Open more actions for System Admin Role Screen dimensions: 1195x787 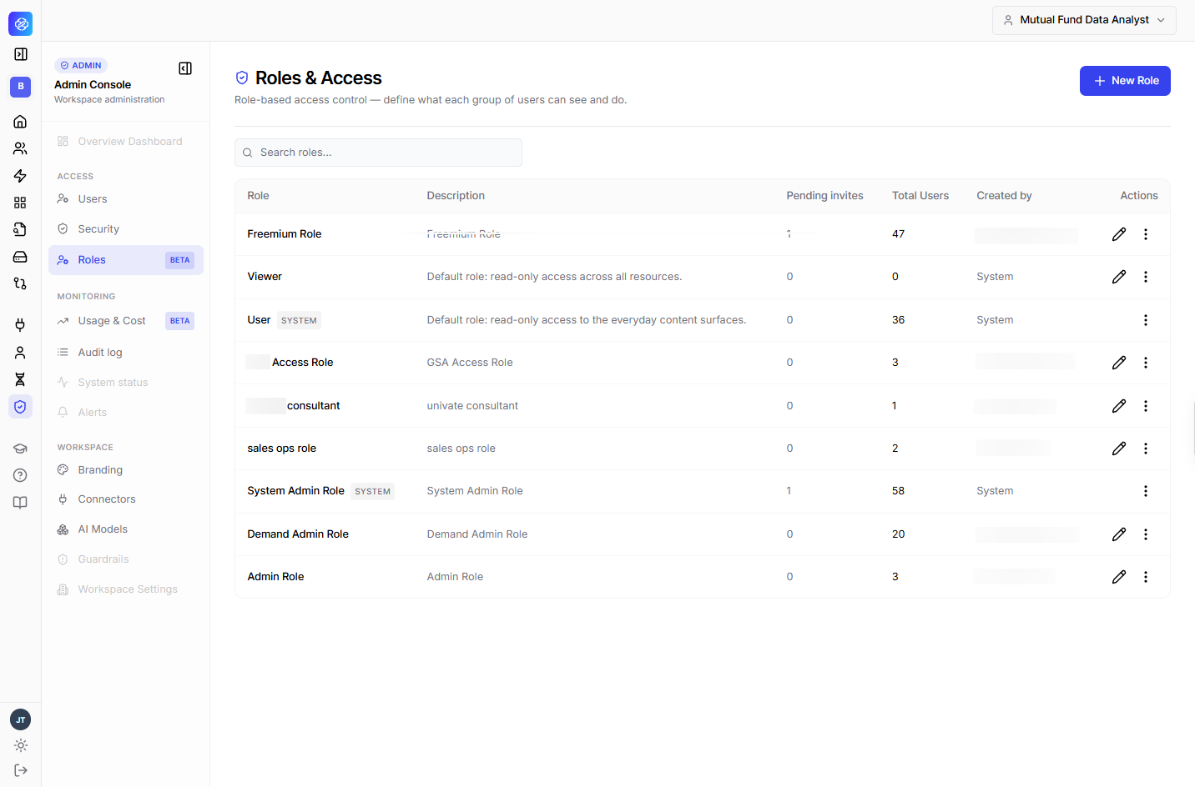[x=1146, y=491]
